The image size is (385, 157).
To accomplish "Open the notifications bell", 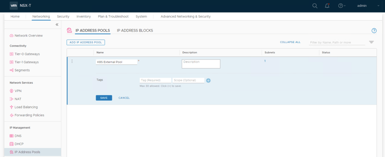I will click(x=327, y=6).
